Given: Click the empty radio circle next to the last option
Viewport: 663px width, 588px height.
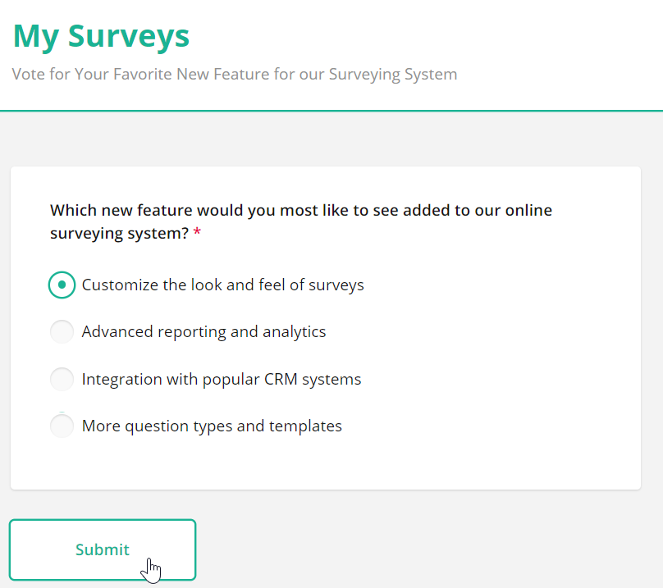Looking at the screenshot, I should click(62, 426).
